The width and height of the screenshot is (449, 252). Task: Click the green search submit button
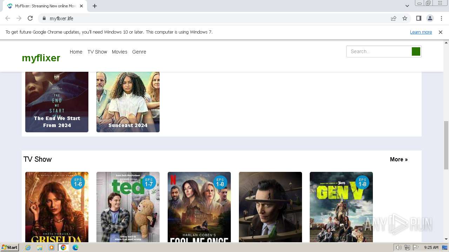pyautogui.click(x=416, y=51)
